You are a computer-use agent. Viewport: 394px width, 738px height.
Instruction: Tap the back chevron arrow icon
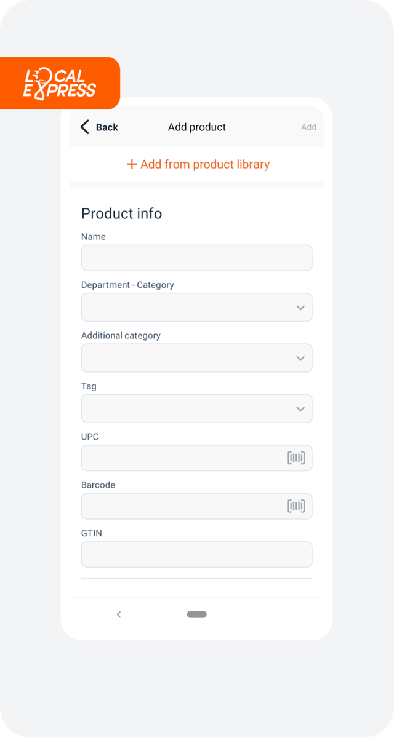point(85,127)
